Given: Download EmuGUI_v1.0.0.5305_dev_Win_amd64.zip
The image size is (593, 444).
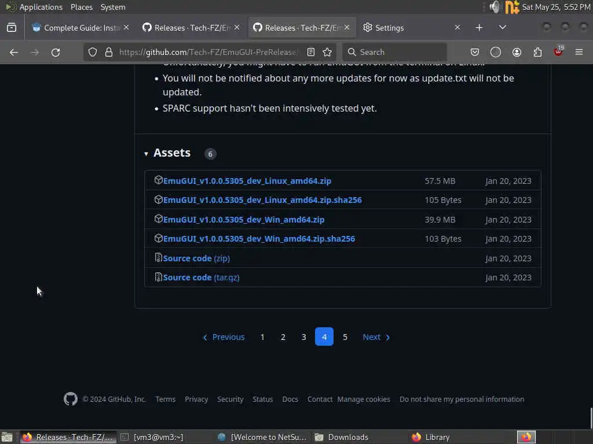Looking at the screenshot, I should [x=244, y=219].
